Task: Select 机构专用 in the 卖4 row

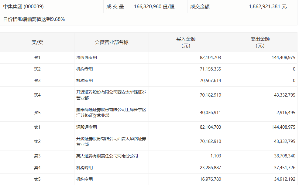Action: [84, 168]
